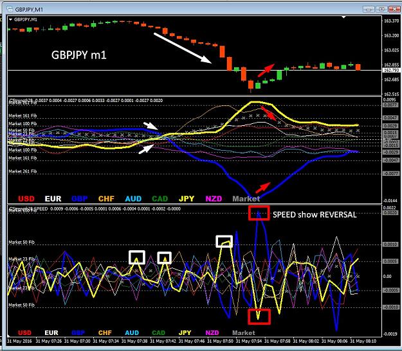Click the 31 May 2016 date label
The height and width of the screenshot is (351, 402).
click(x=20, y=341)
